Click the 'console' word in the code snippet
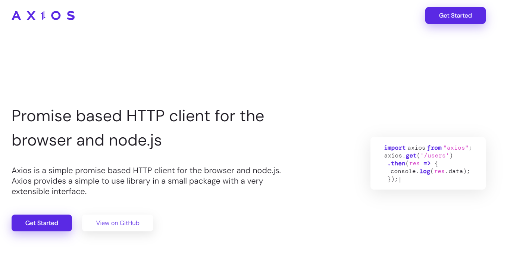The height and width of the screenshot is (256, 507). (403, 171)
